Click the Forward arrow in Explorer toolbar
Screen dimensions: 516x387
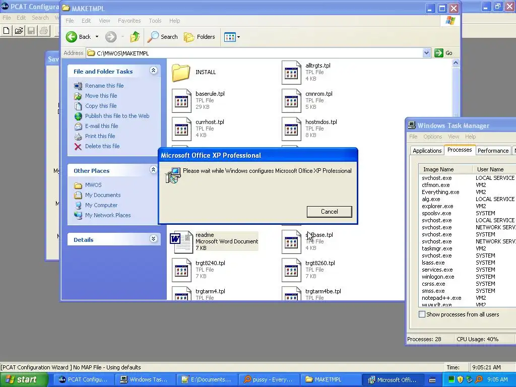coord(111,37)
